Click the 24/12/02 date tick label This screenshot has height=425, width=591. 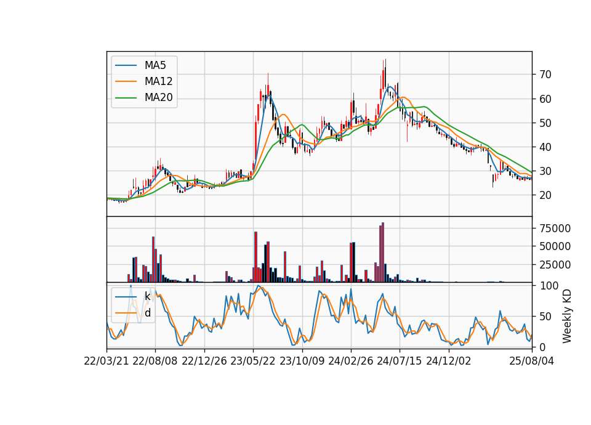449,361
